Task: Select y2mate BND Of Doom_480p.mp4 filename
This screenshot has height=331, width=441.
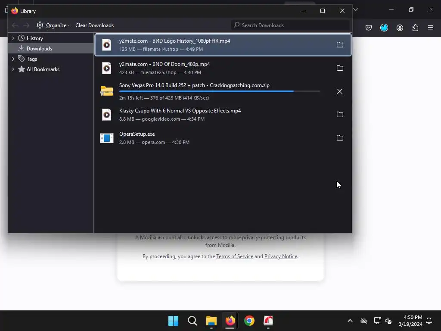Action: (165, 64)
